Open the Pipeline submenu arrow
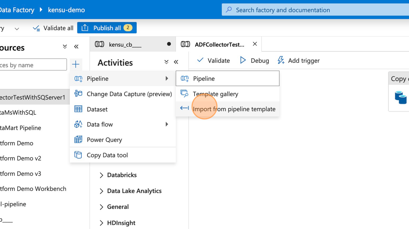409x229 pixels. tap(167, 78)
